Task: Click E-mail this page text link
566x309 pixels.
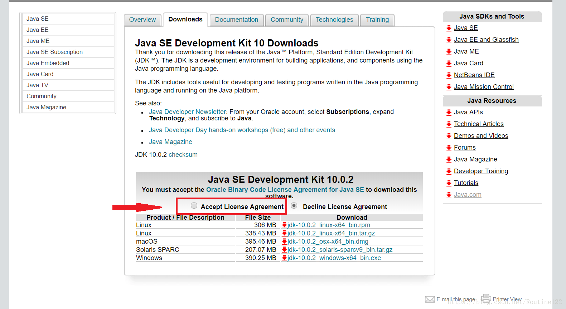Action: coord(456,299)
